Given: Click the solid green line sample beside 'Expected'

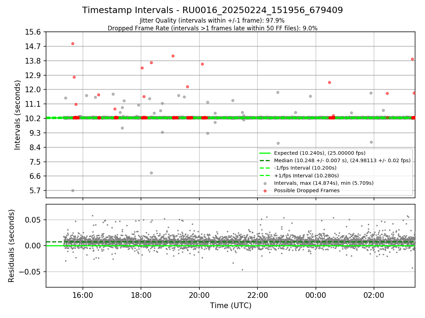Looking at the screenshot, I should point(265,153).
